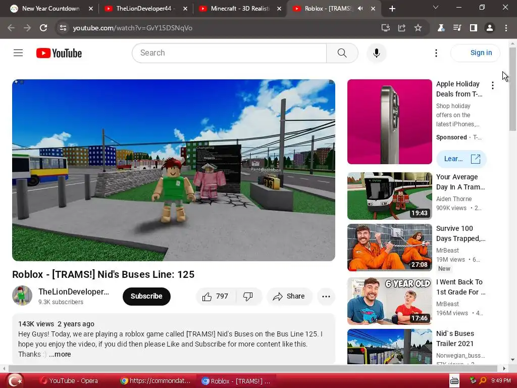Subscribe to TheLionDeveloper channel

146,296
